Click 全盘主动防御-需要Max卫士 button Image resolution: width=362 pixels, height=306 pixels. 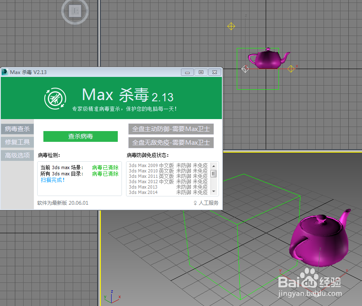[171, 129]
